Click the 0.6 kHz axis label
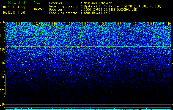 tap(2, 105)
